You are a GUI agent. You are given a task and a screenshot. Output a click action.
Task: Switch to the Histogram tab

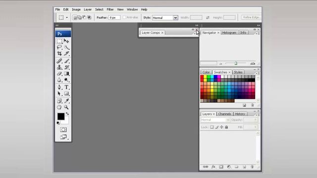[229, 33]
